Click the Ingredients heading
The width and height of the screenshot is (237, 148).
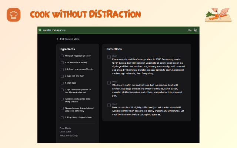[67, 49]
